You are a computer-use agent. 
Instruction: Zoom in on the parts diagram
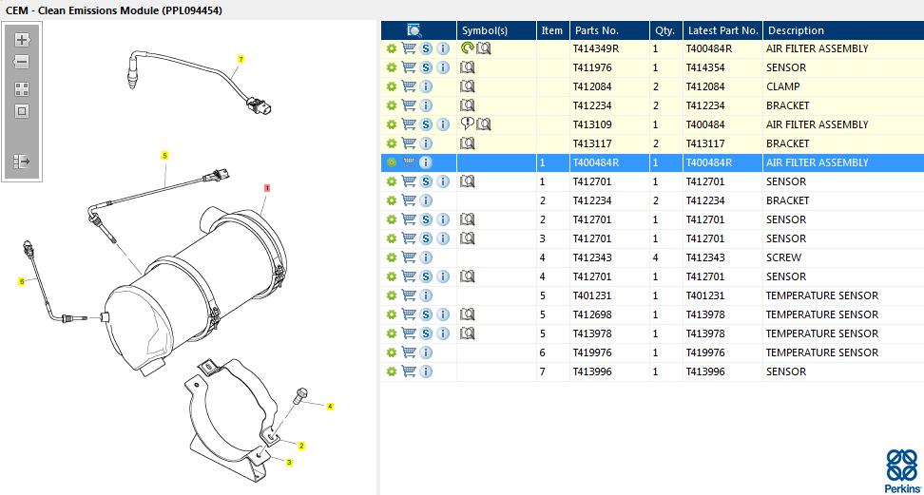(x=22, y=40)
